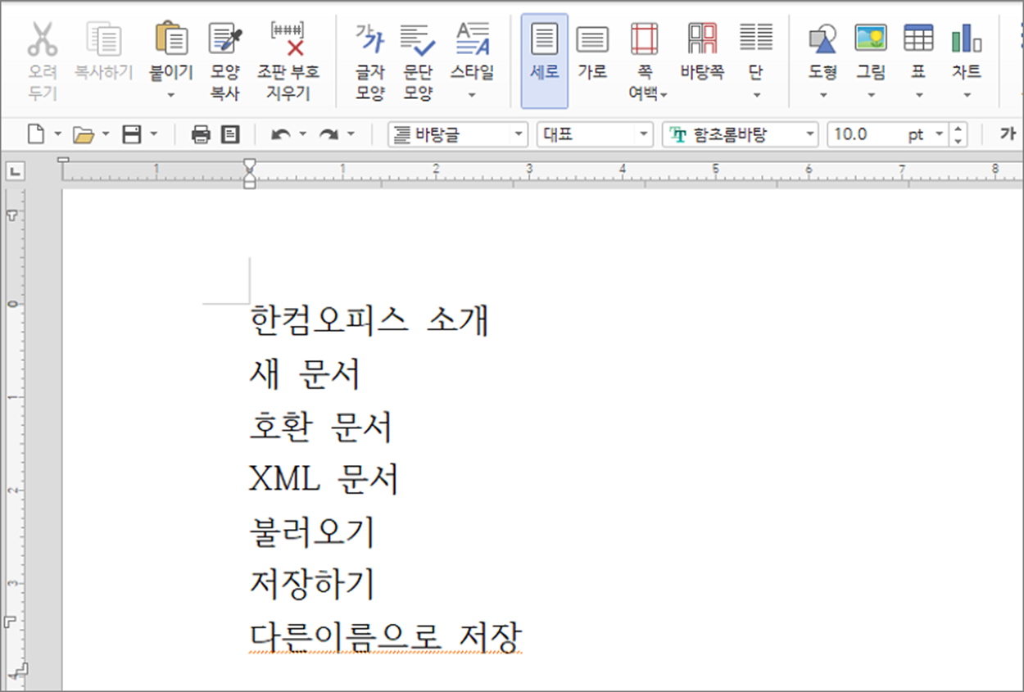1024x692 pixels.
Task: Increase font size with stepper up arrow
Action: click(958, 129)
